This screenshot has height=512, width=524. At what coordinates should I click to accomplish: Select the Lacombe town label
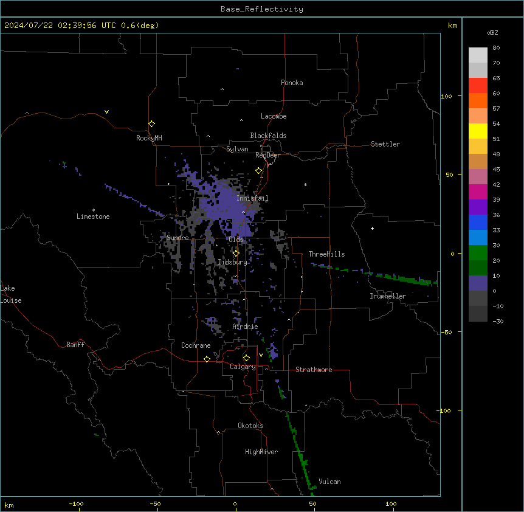point(274,116)
